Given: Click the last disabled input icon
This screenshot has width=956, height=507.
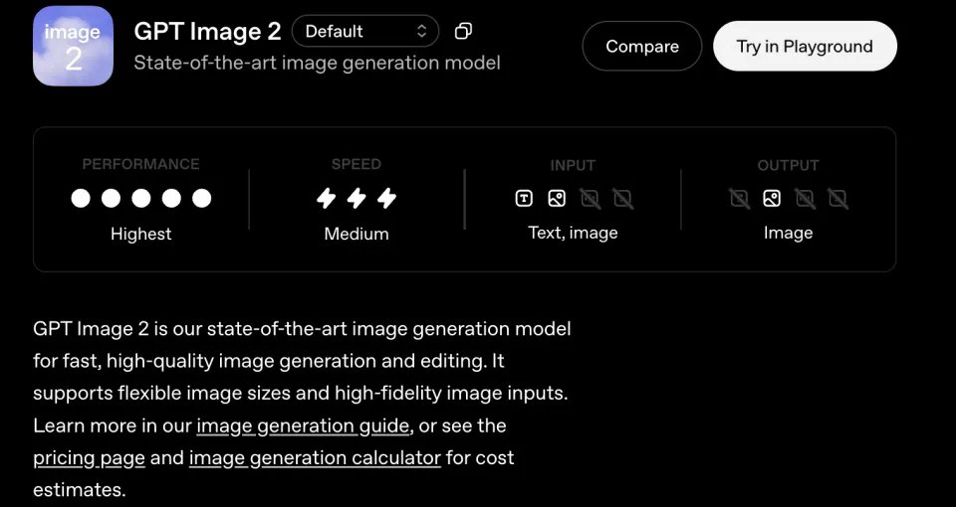Looking at the screenshot, I should (622, 199).
